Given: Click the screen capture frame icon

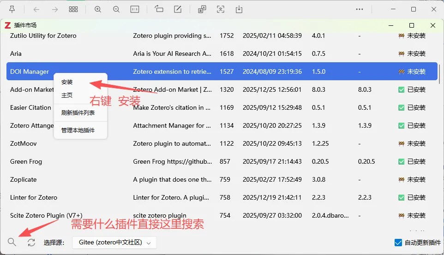Looking at the screenshot, I should (x=221, y=9).
